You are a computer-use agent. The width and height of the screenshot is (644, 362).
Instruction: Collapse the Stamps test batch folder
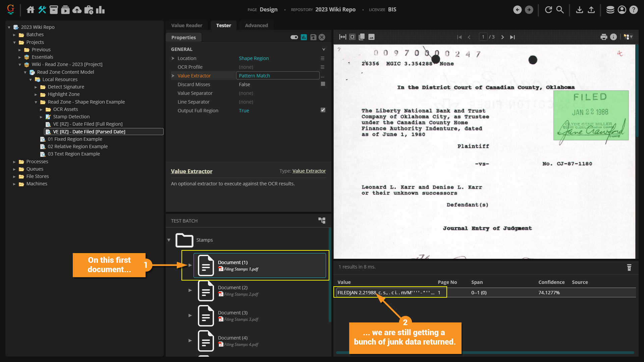(169, 240)
